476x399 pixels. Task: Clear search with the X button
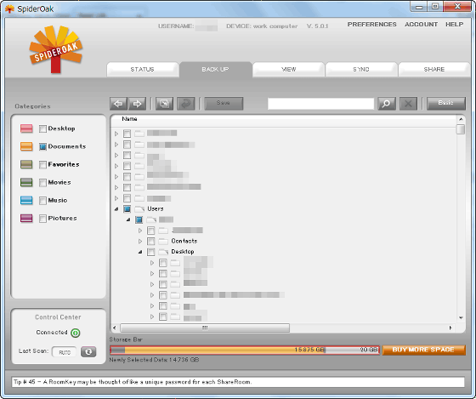[408, 104]
